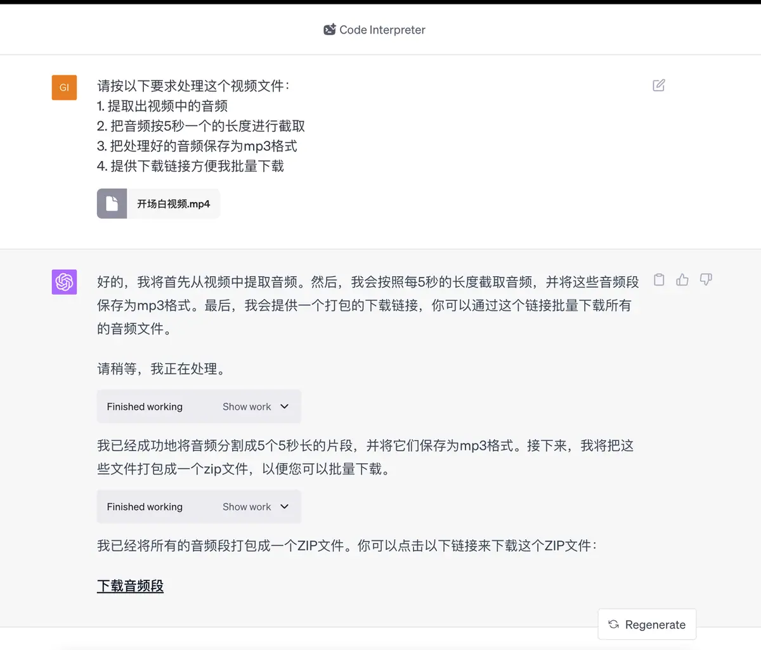
Task: Click the paragraph starting 我已经成功地将音频分割
Action: (x=365, y=457)
